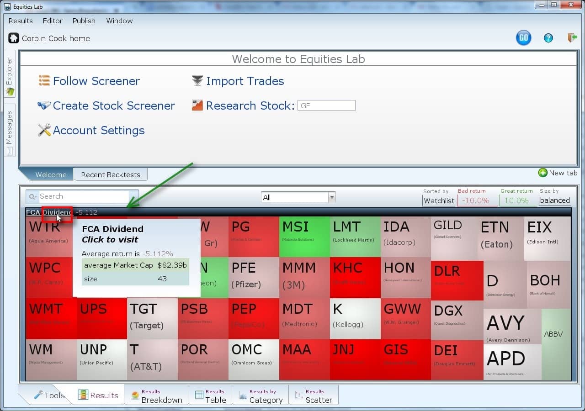Click the logout door icon
The height and width of the screenshot is (411, 585).
572,38
